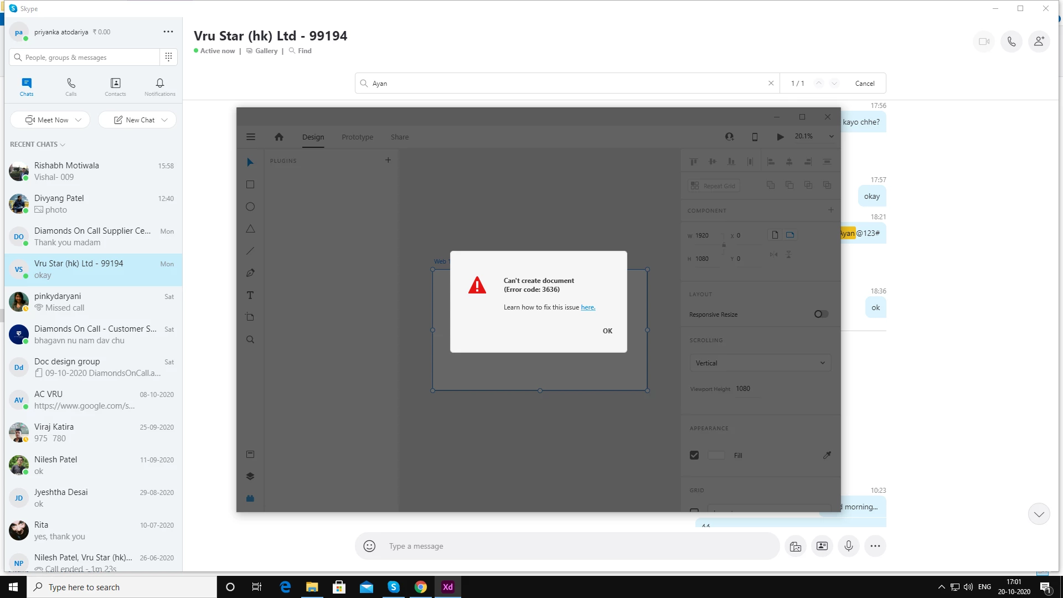Screen dimensions: 1063x598
Task: Open the share contact card icon
Action: [822, 546]
